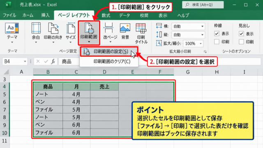Click the 印刷範囲 print area icon
The height and width of the screenshot is (148, 263).
click(x=89, y=28)
